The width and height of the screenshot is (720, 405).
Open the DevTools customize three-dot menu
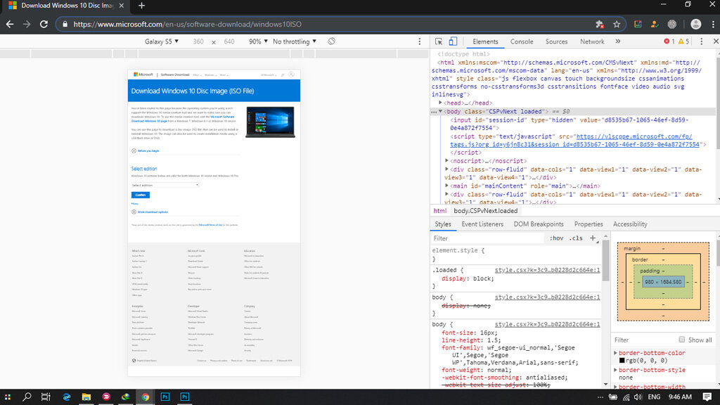point(701,41)
